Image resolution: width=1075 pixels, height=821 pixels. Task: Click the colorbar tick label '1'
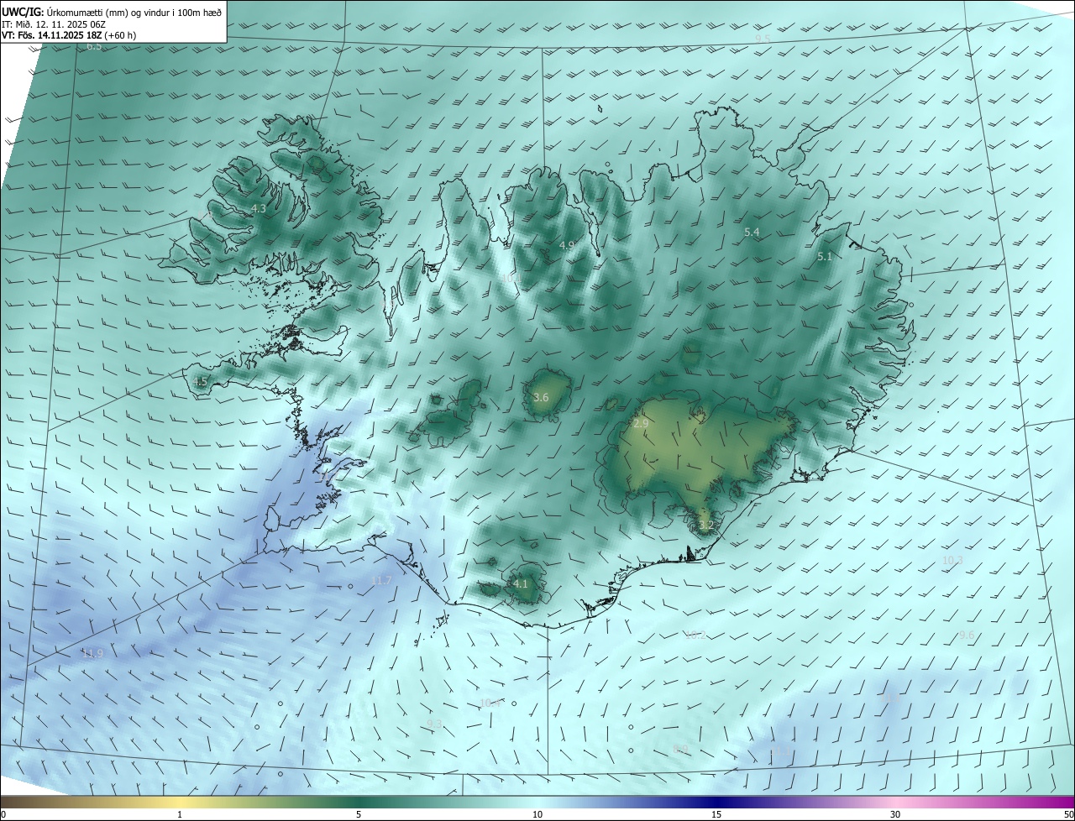180,814
